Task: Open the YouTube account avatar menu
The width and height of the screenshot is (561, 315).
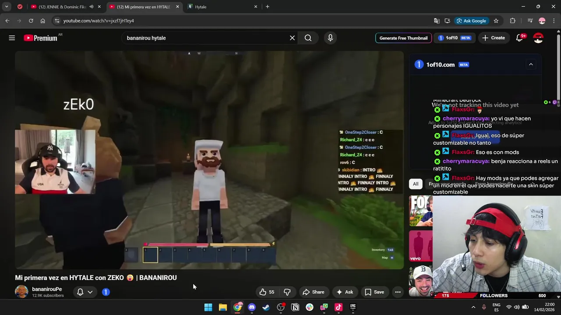Action: pyautogui.click(x=538, y=38)
